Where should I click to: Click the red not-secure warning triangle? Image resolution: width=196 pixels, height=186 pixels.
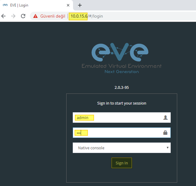click(x=35, y=16)
